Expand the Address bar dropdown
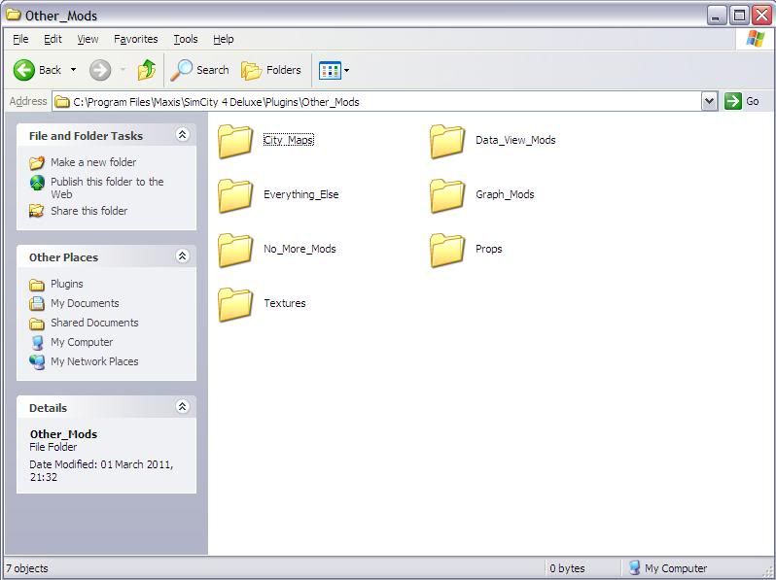The image size is (776, 580). [x=709, y=101]
